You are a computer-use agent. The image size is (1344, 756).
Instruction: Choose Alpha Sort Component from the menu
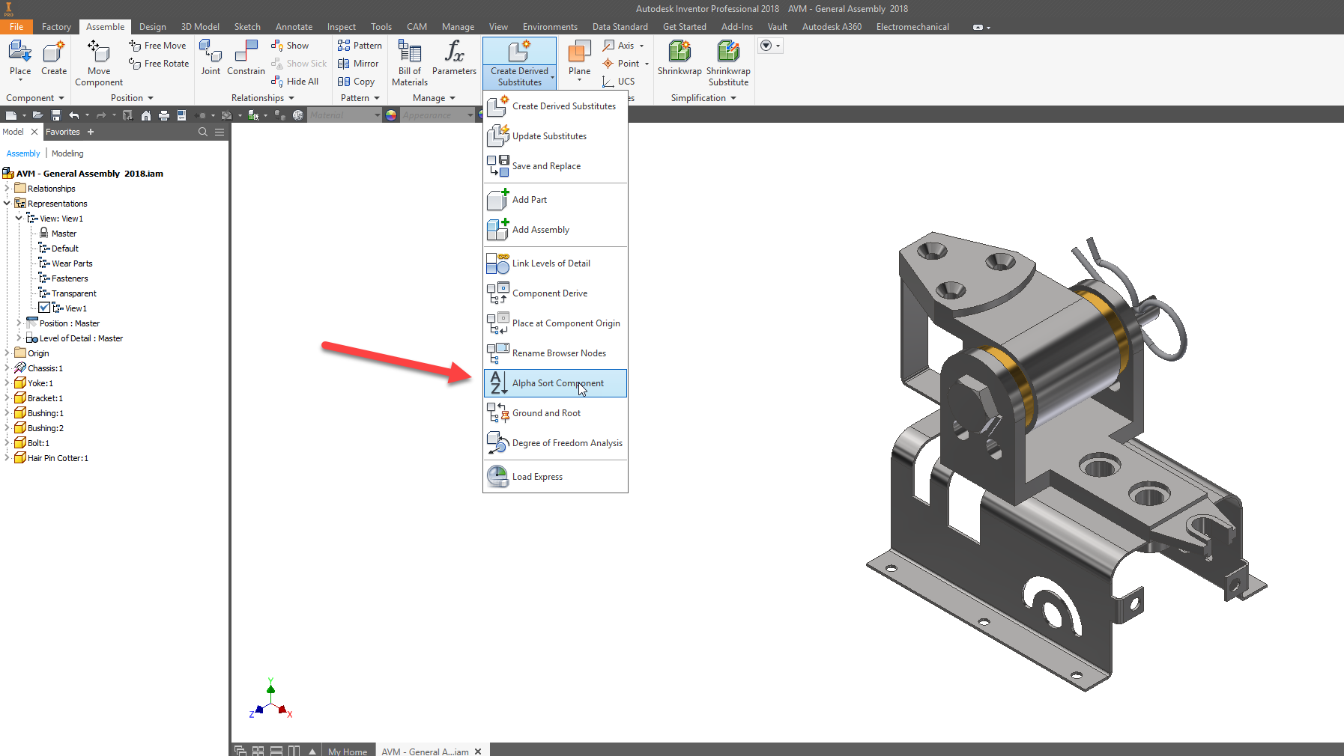(557, 383)
